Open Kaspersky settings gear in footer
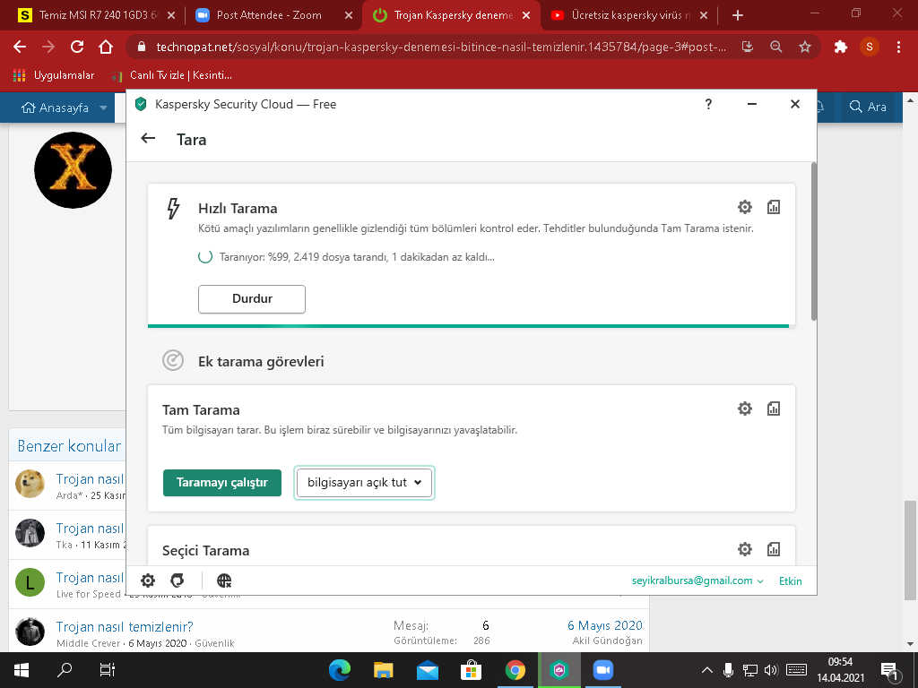The width and height of the screenshot is (918, 688). [148, 580]
